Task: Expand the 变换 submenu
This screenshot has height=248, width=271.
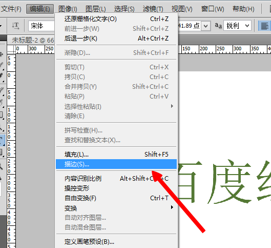Action: (x=116, y=208)
